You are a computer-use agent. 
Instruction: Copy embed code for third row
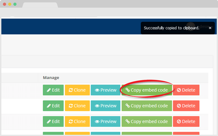point(147,122)
